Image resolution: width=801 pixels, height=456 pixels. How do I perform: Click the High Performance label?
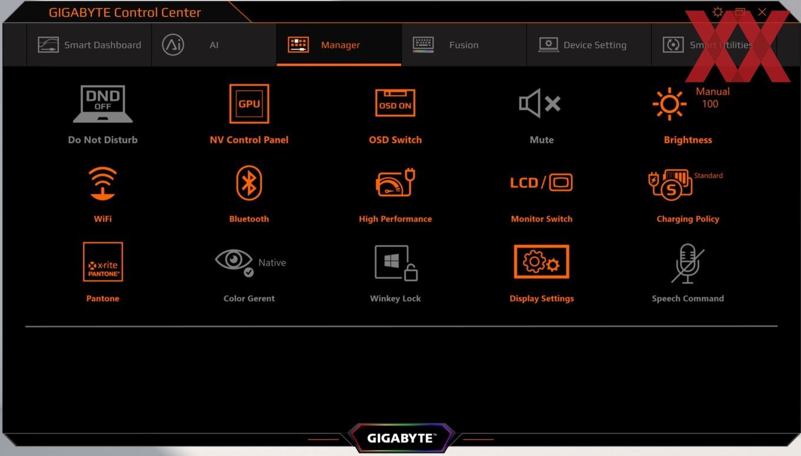pos(395,219)
